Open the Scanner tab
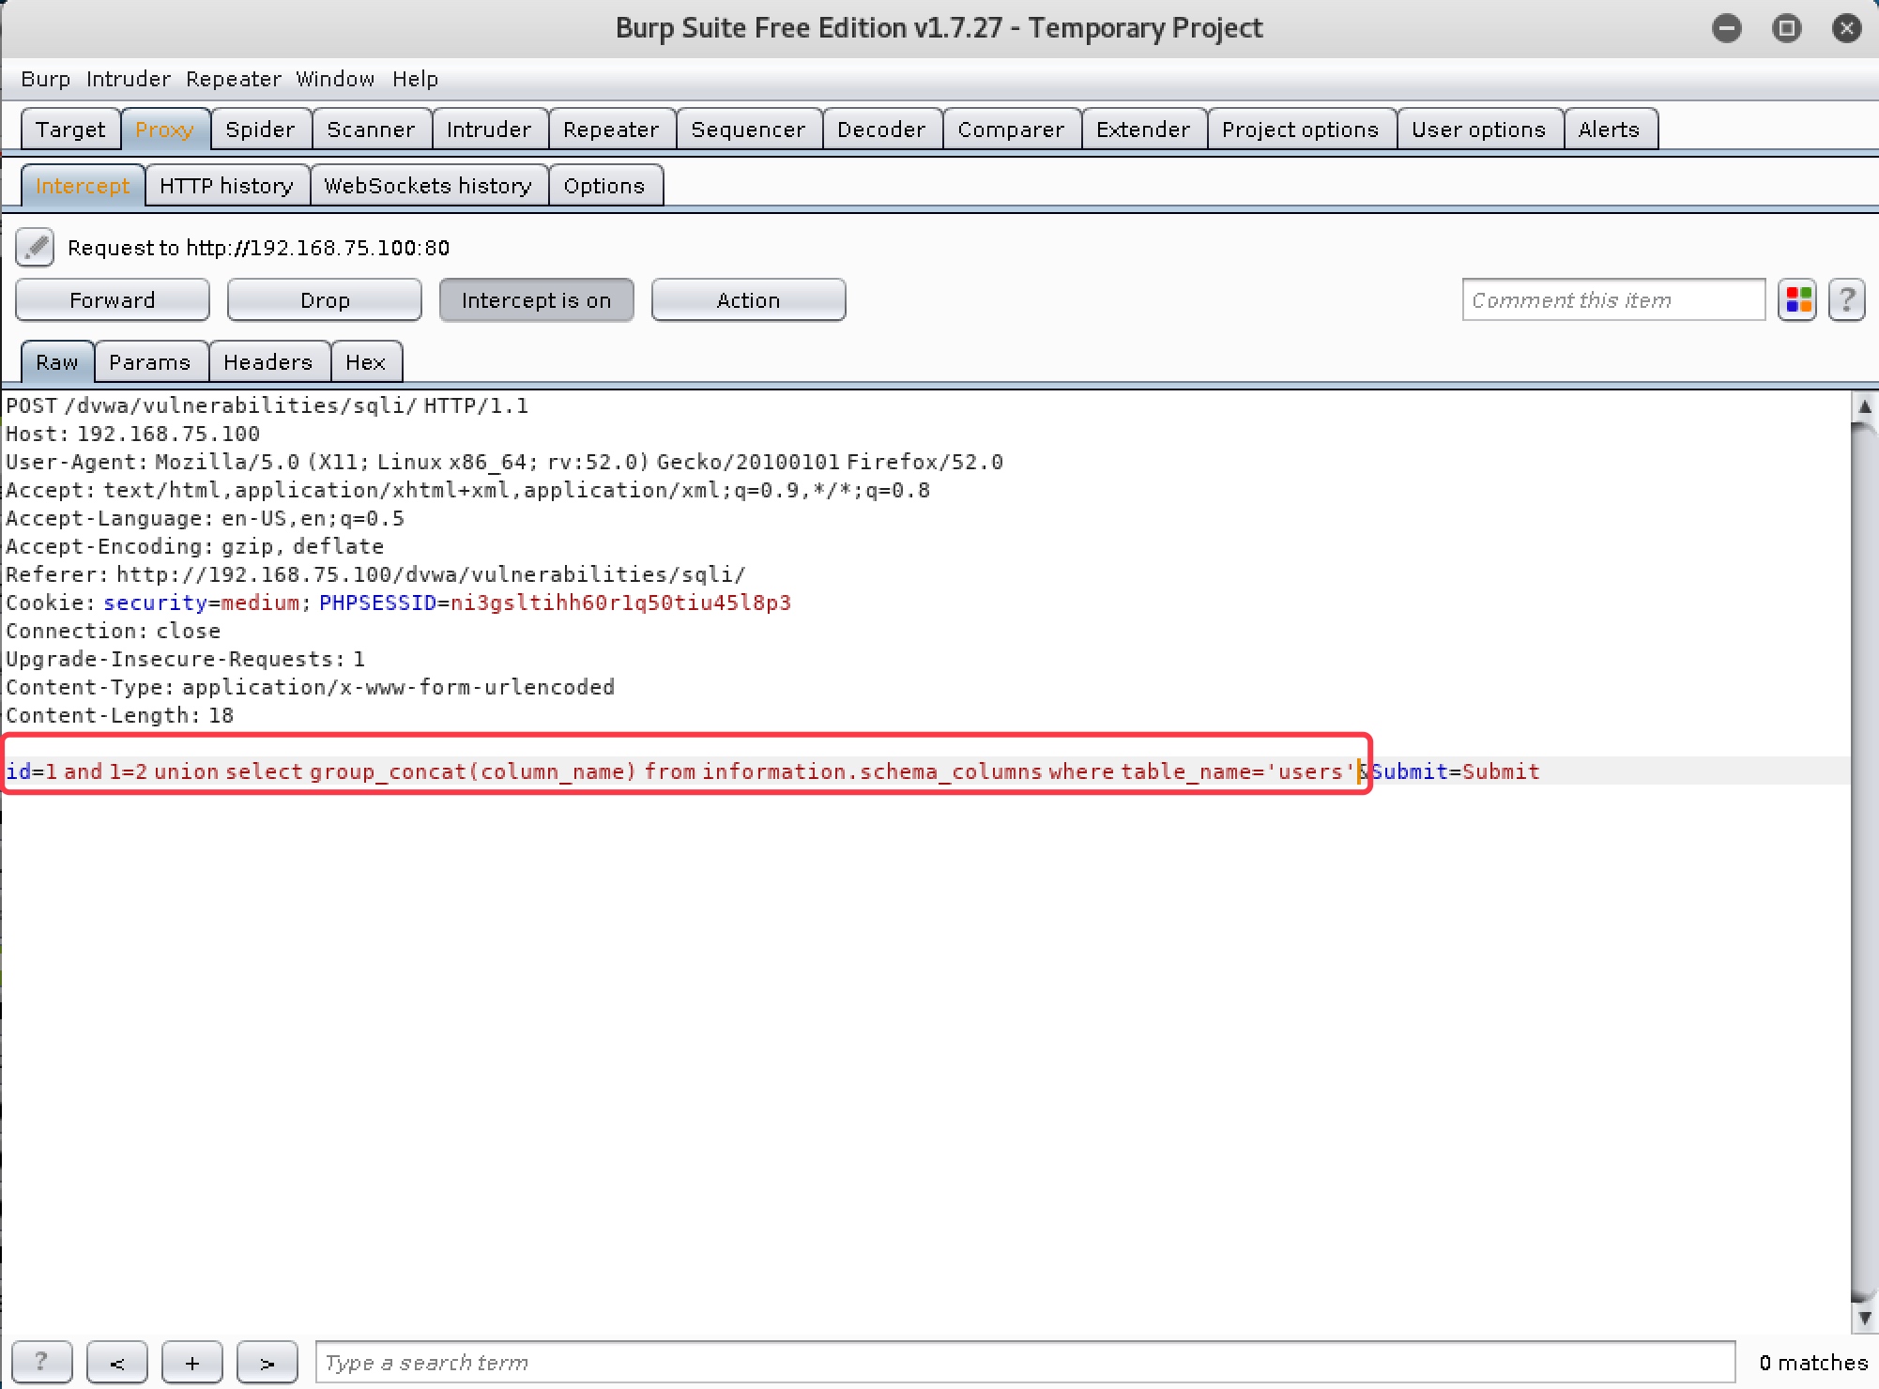The height and width of the screenshot is (1389, 1879). 371,130
